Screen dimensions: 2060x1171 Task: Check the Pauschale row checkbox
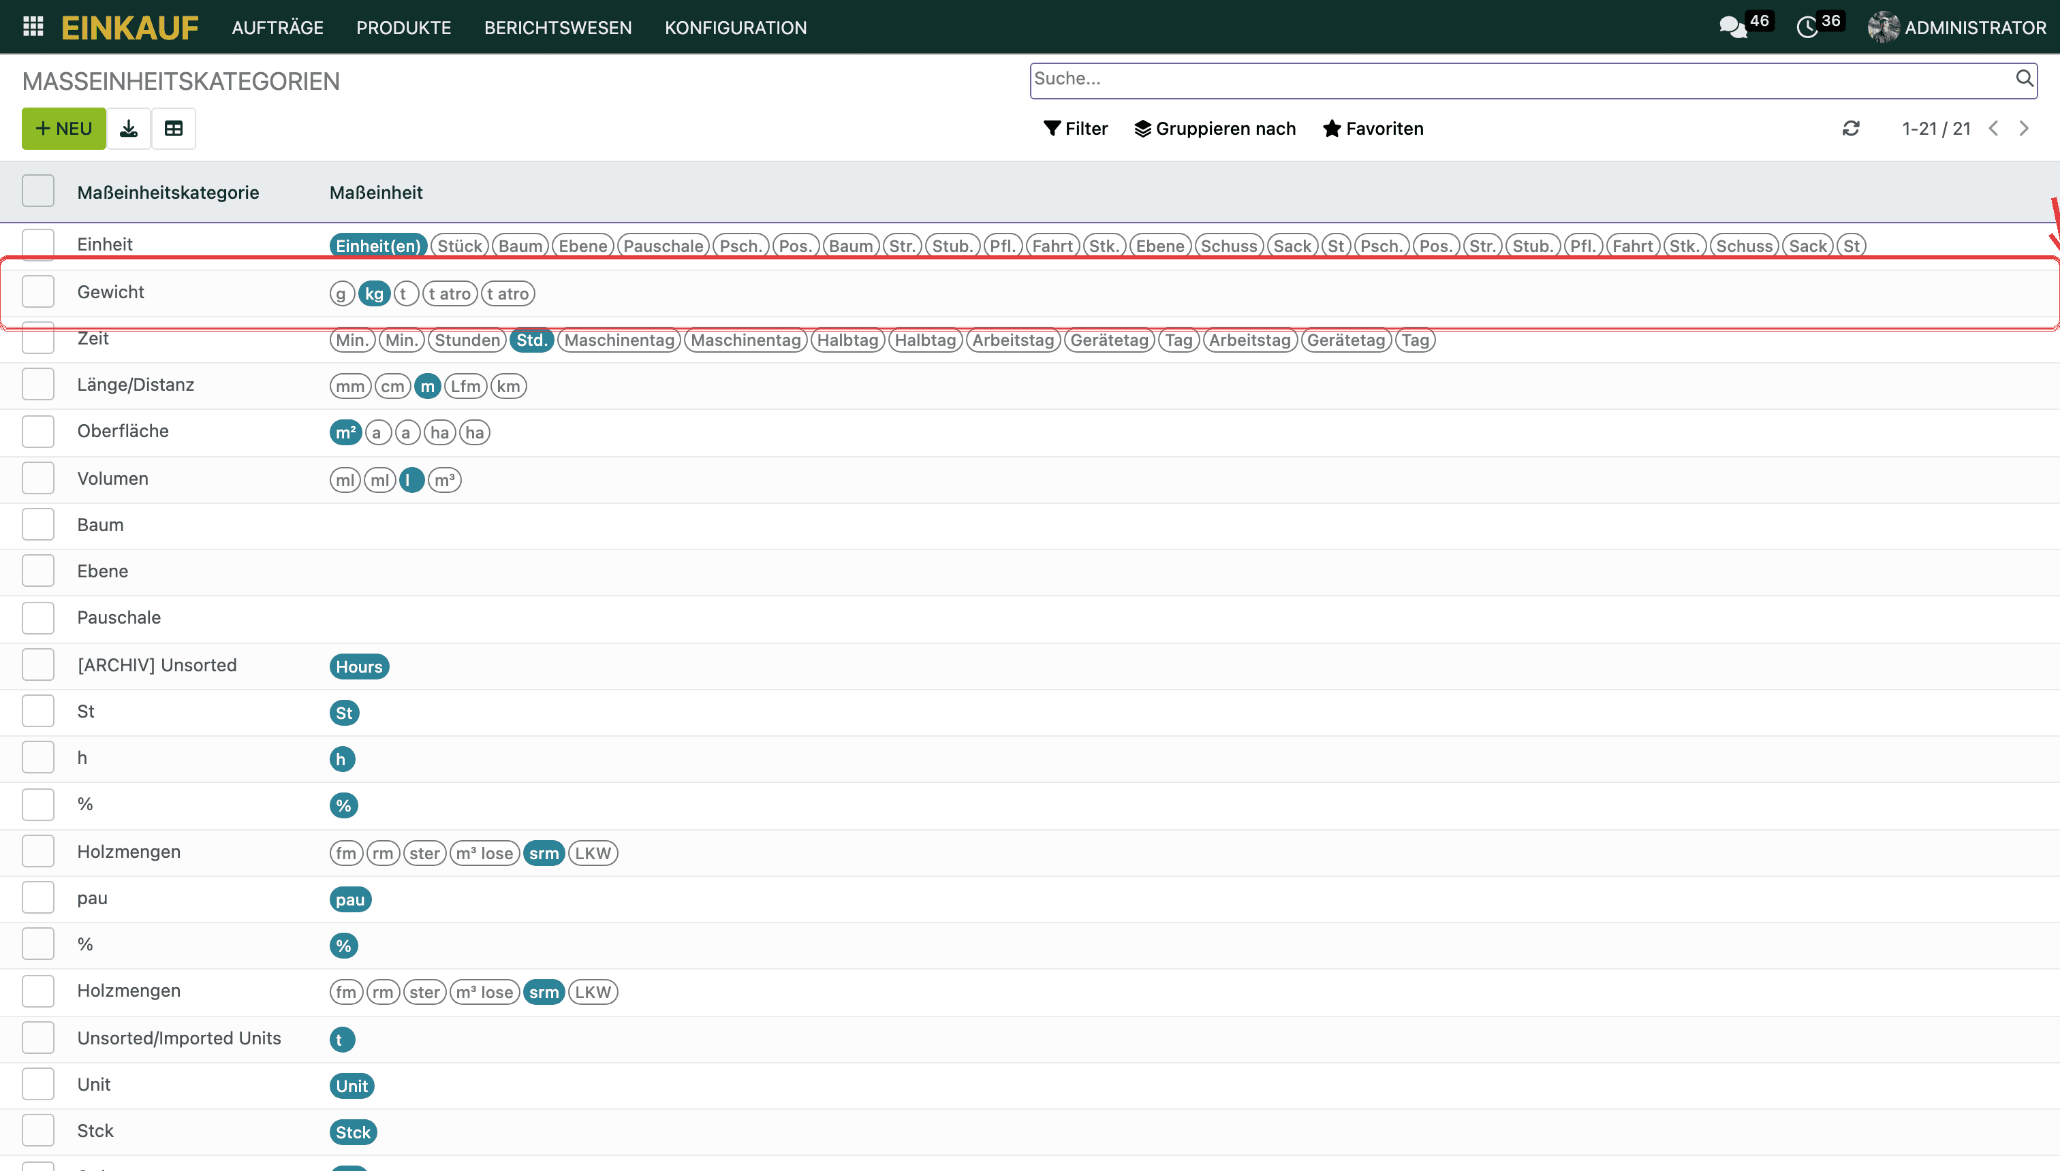click(38, 617)
